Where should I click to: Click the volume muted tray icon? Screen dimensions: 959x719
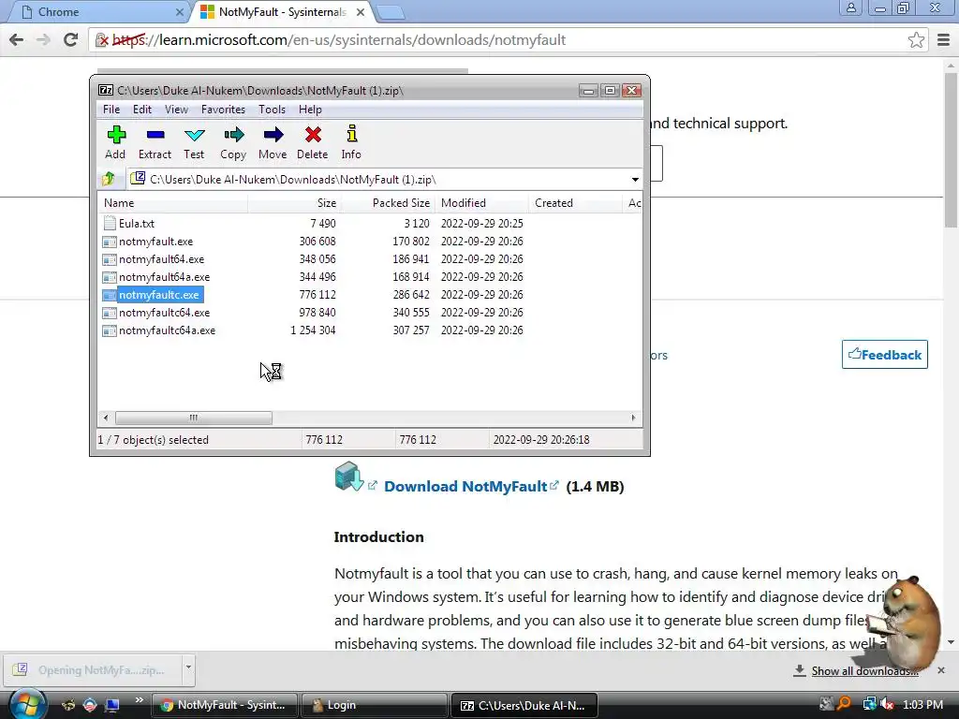click(x=887, y=704)
